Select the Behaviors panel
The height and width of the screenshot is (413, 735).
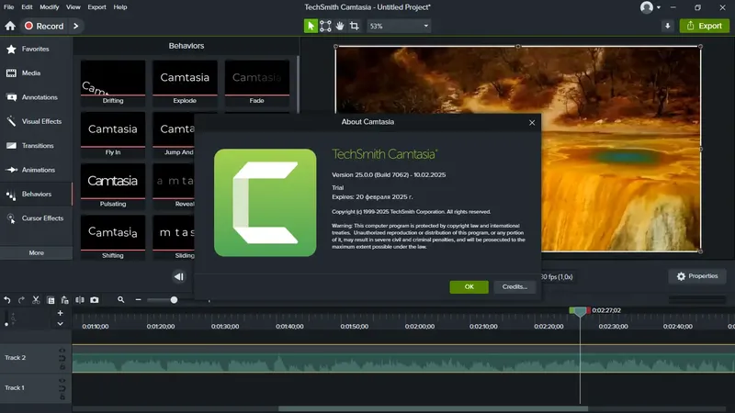pyautogui.click(x=36, y=194)
